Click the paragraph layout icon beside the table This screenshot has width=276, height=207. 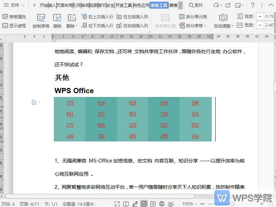pos(34,102)
